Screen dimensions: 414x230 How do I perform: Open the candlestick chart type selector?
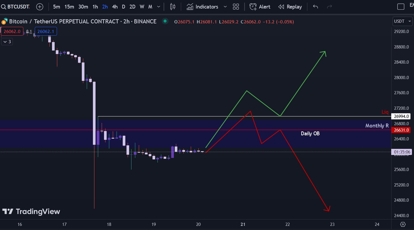[x=173, y=6]
